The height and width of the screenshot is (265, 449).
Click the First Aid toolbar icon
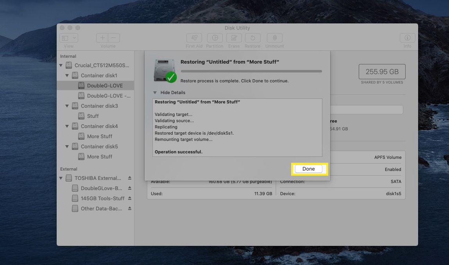(194, 38)
